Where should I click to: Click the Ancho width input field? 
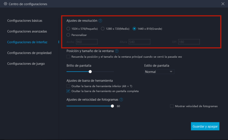coord(87,42)
